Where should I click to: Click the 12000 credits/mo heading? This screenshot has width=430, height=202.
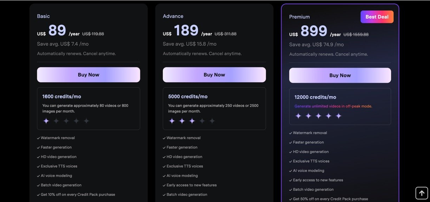(315, 97)
